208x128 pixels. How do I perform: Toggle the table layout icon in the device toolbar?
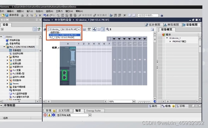[99, 29]
